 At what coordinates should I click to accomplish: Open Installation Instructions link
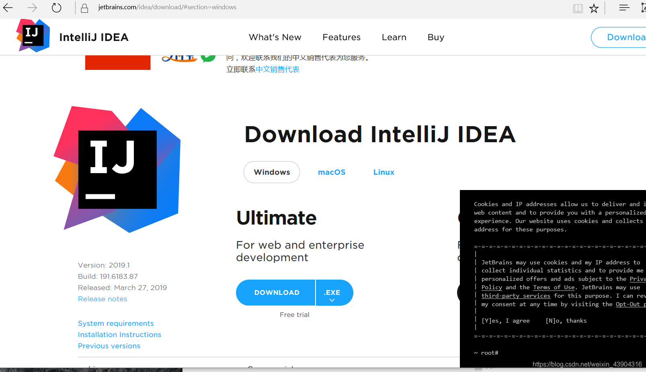(119, 335)
